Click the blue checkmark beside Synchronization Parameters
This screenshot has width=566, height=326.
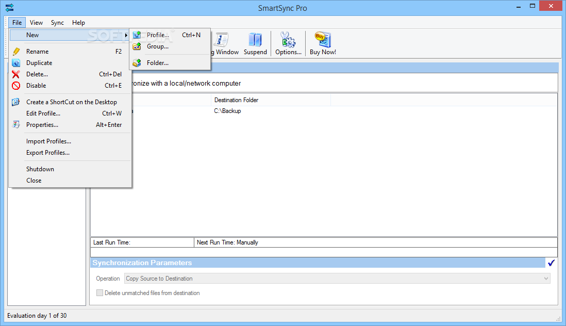[x=551, y=263]
